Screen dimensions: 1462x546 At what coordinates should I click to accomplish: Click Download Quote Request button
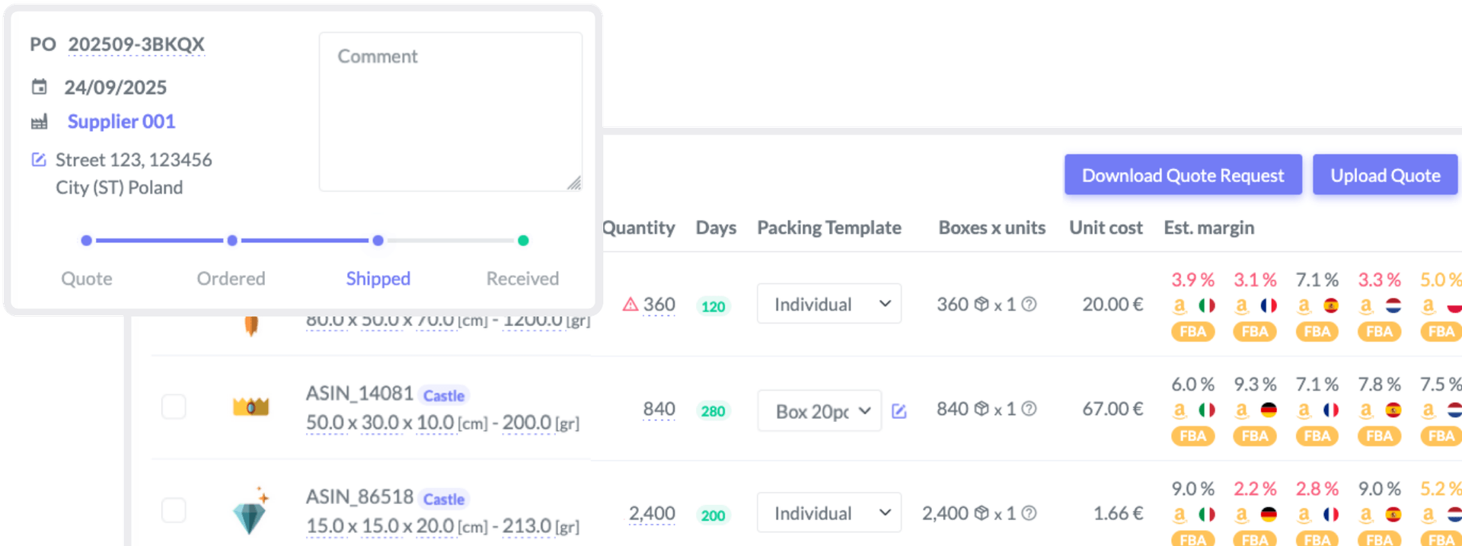click(1183, 175)
